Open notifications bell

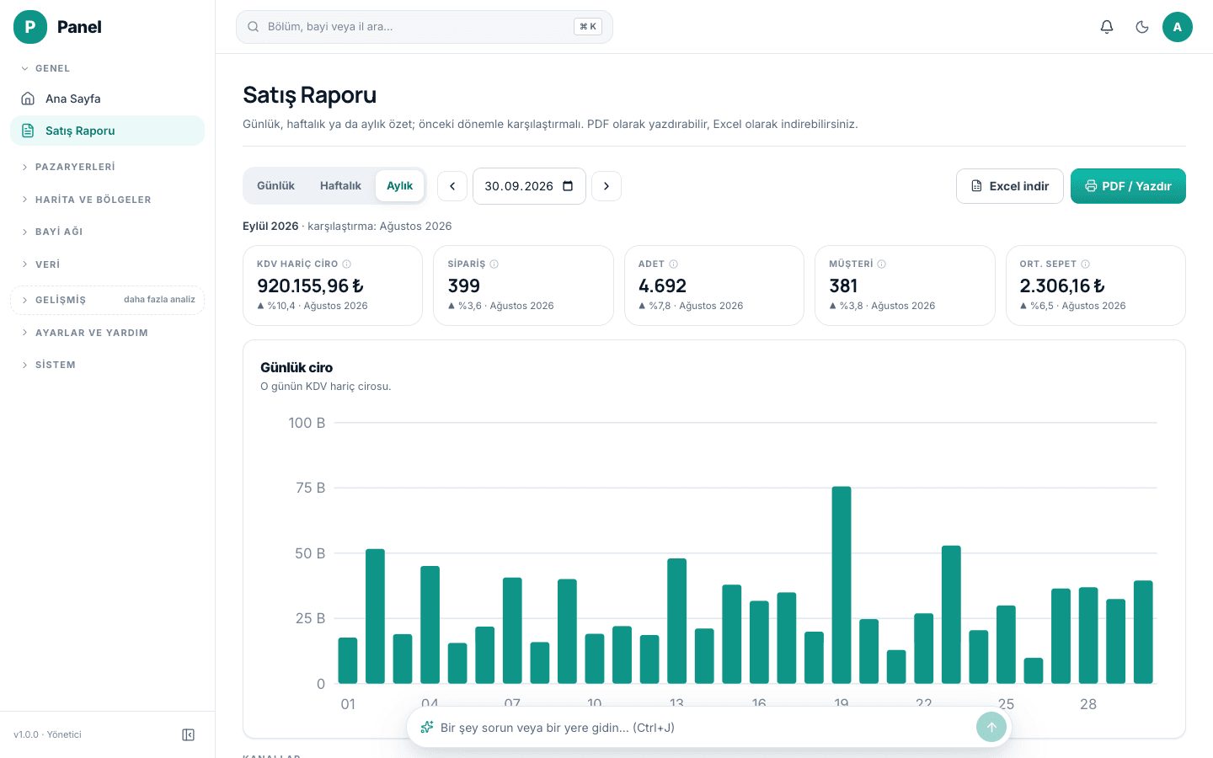coord(1107,27)
